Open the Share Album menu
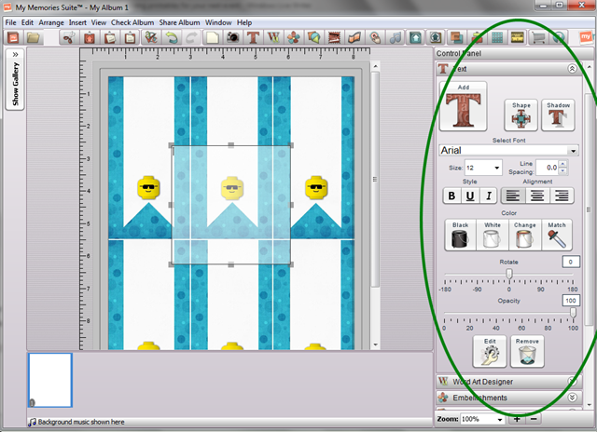 (x=179, y=22)
